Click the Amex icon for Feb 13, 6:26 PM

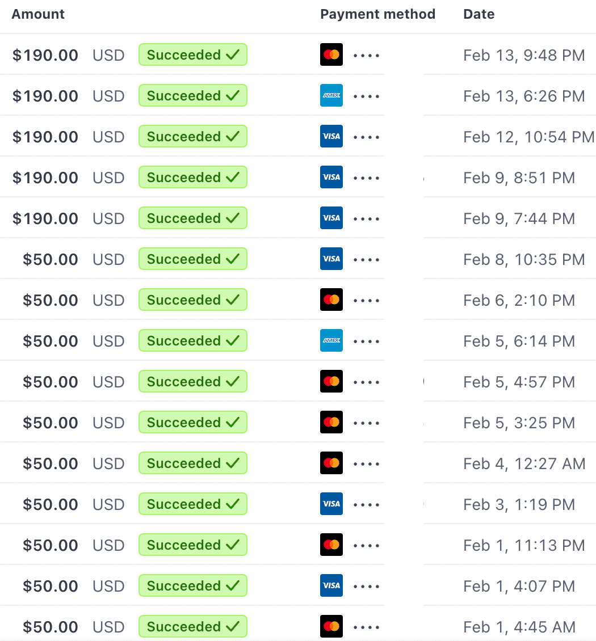tap(331, 95)
